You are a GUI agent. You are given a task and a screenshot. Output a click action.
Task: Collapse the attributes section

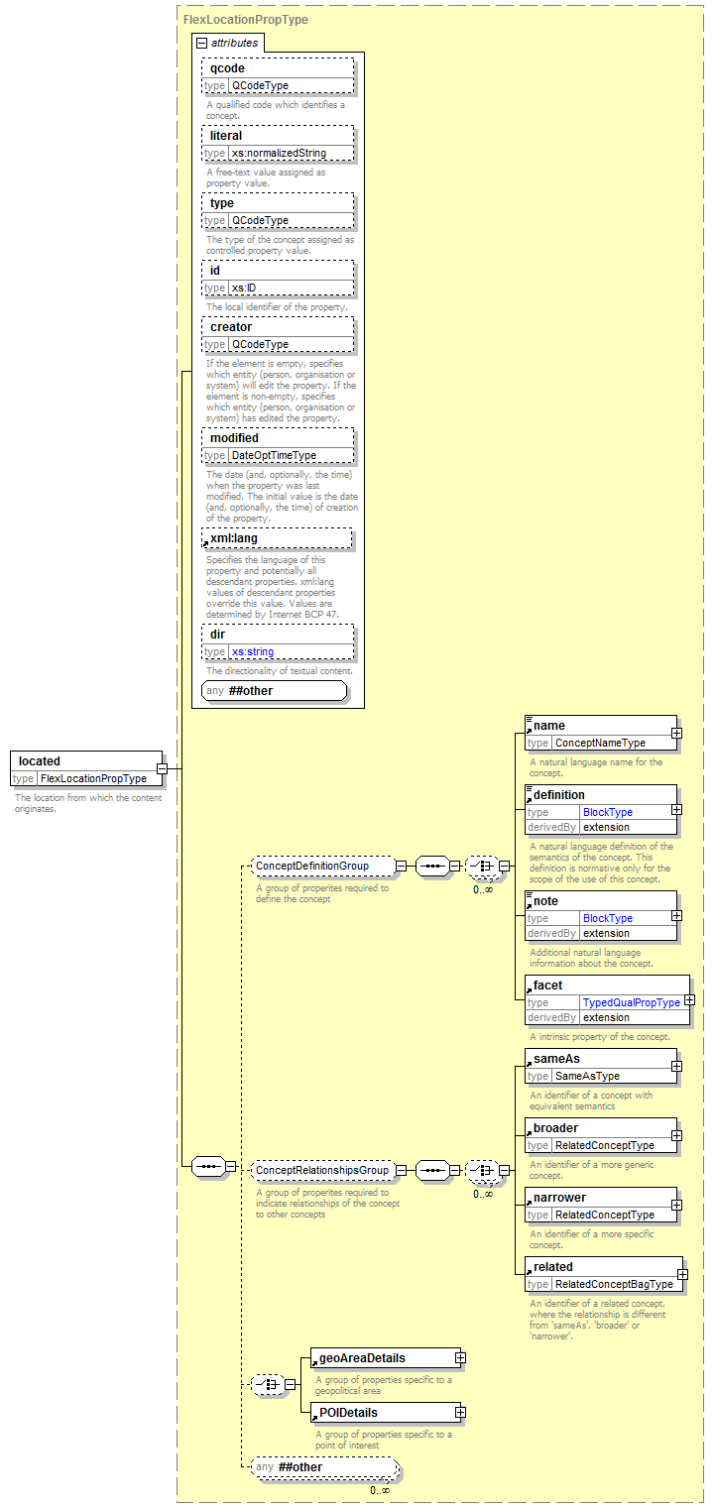tap(202, 43)
